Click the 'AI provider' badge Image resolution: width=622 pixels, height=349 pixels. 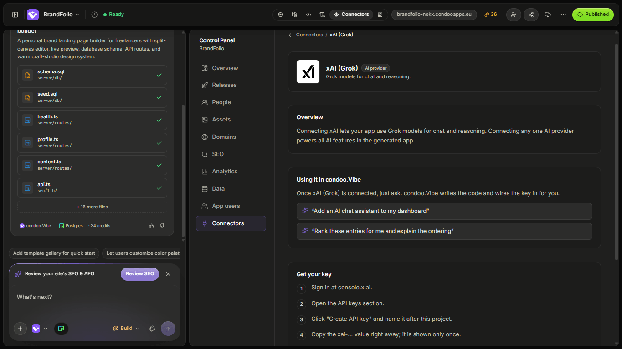[x=376, y=68]
